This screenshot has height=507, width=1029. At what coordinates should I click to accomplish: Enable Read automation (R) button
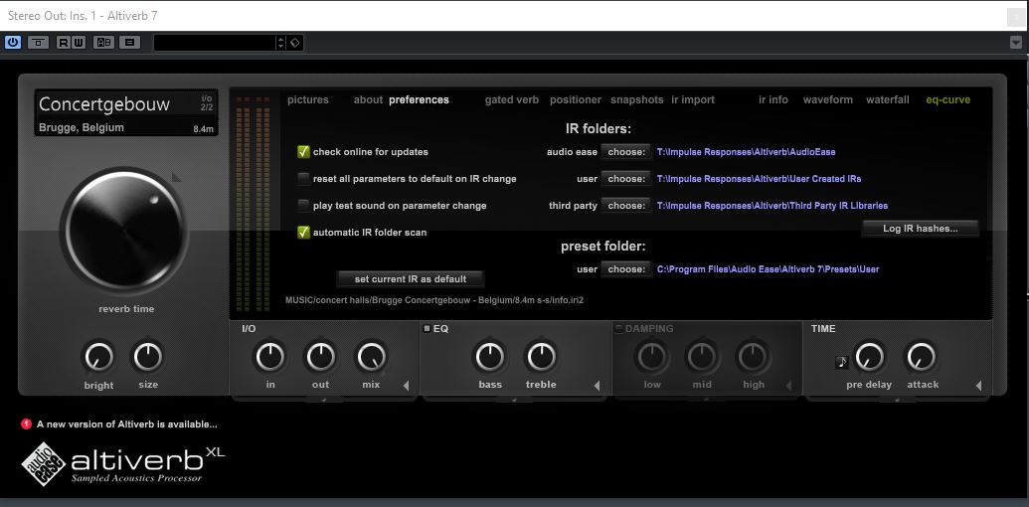tap(63, 43)
